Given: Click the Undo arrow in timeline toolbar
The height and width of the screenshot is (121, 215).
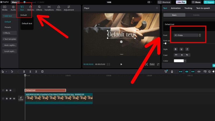Looking at the screenshot, I should (12, 72).
